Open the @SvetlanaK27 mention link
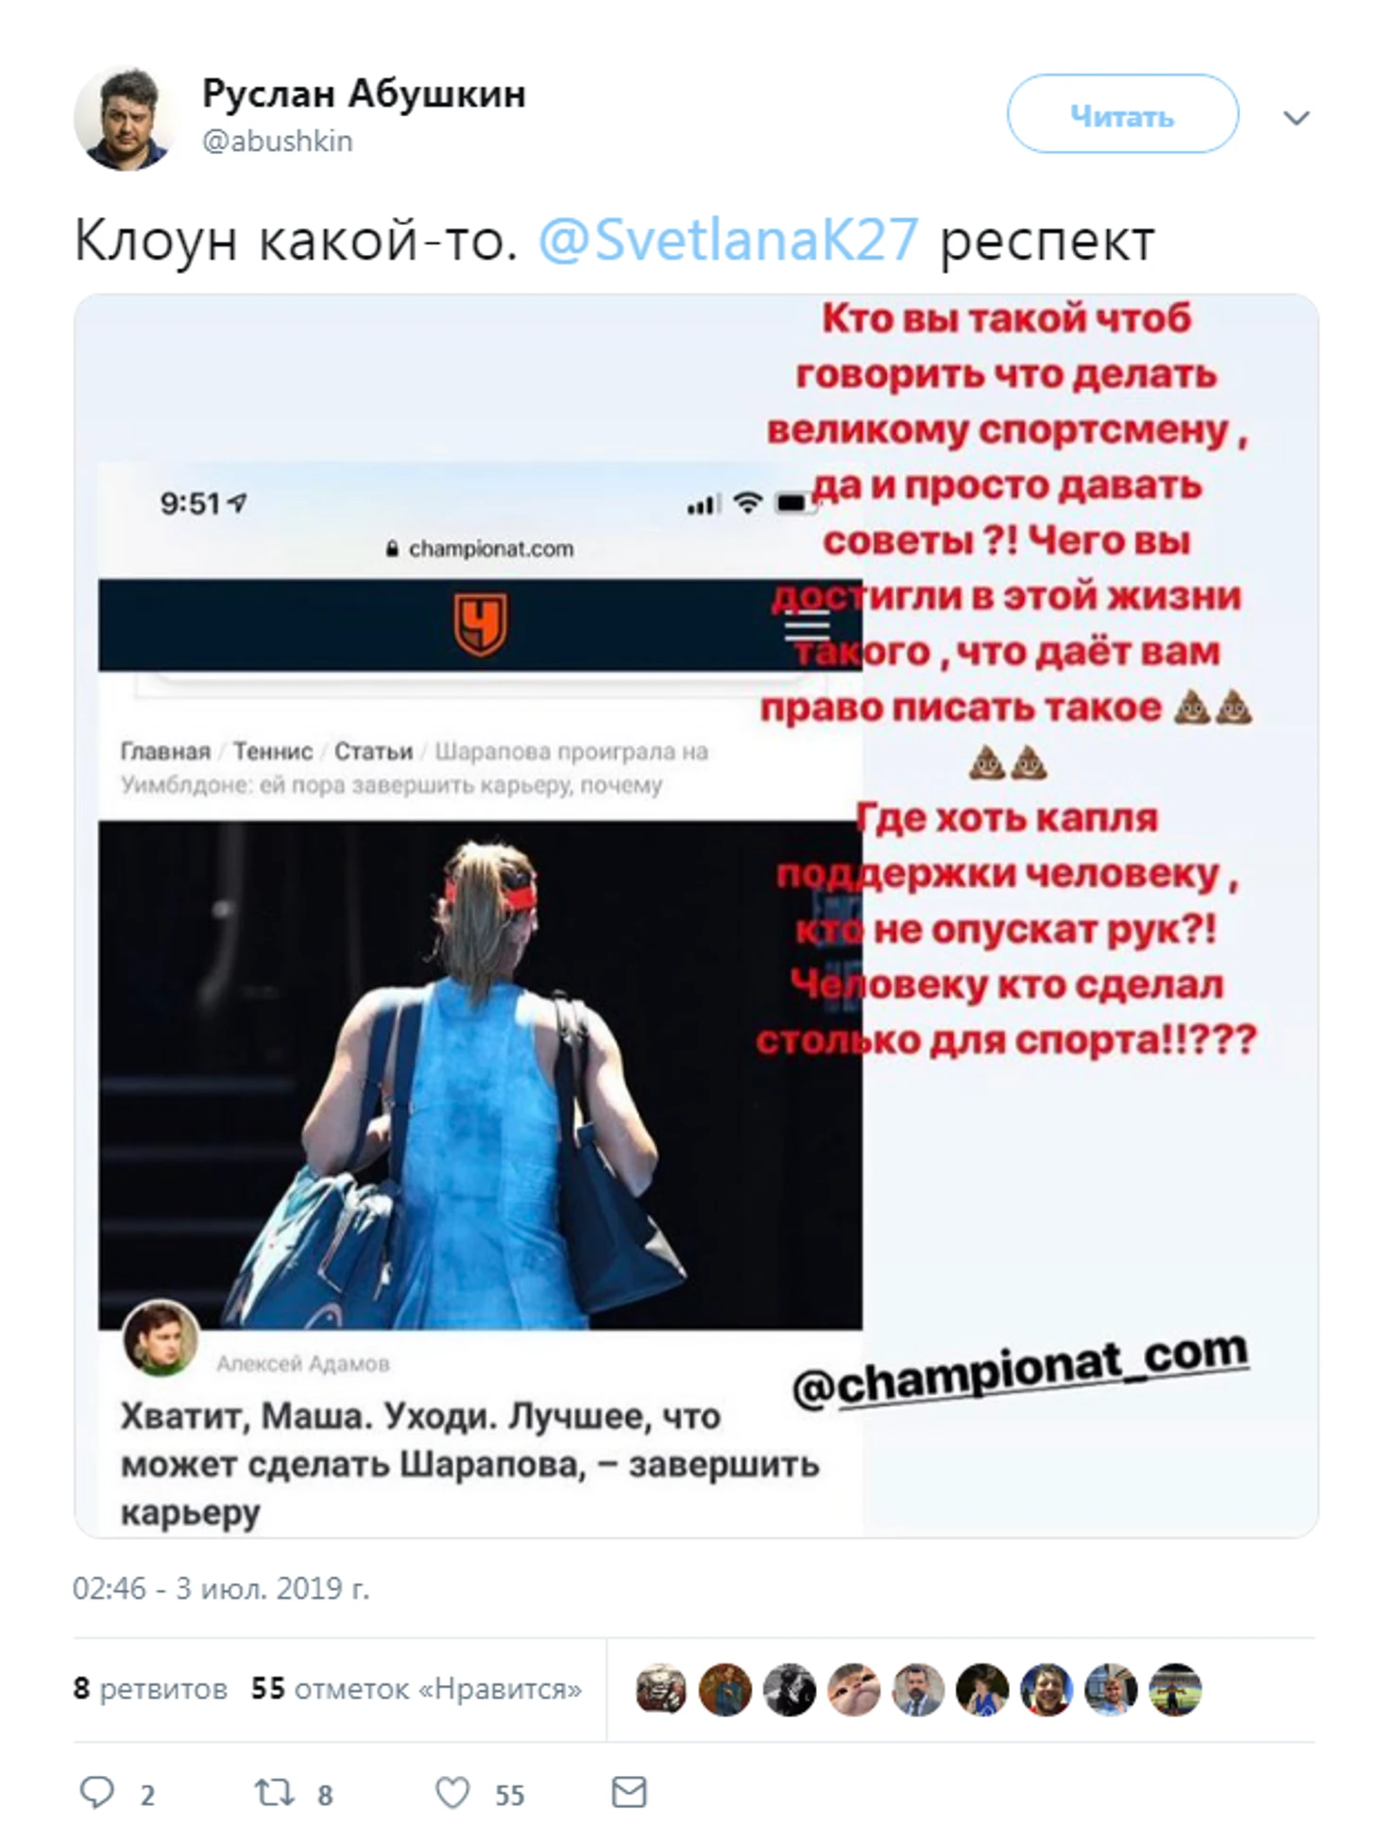This screenshot has height=1825, width=1379. click(727, 240)
